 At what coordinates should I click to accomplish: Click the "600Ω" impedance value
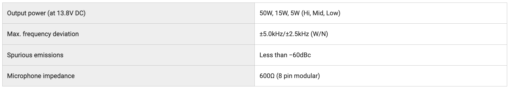coord(267,76)
